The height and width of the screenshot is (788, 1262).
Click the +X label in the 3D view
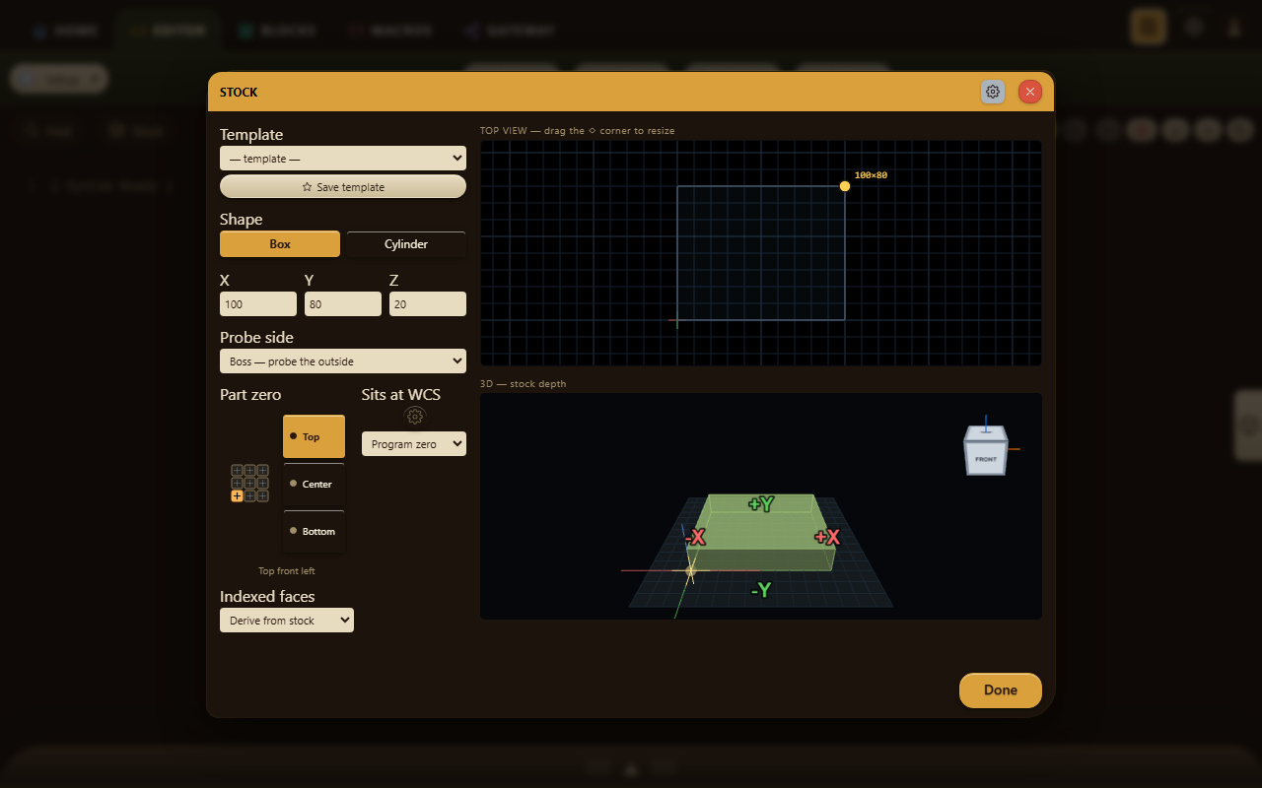(x=827, y=537)
